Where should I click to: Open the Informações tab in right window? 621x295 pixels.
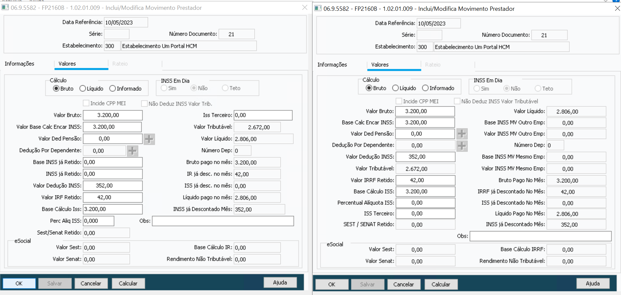click(x=332, y=65)
